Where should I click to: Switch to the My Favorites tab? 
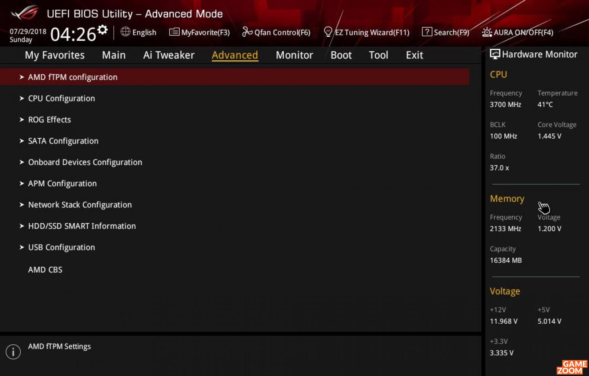(55, 55)
